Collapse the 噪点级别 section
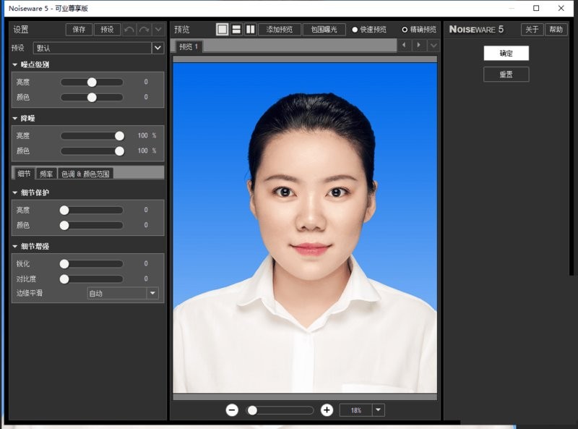The height and width of the screenshot is (429, 578). (x=15, y=65)
